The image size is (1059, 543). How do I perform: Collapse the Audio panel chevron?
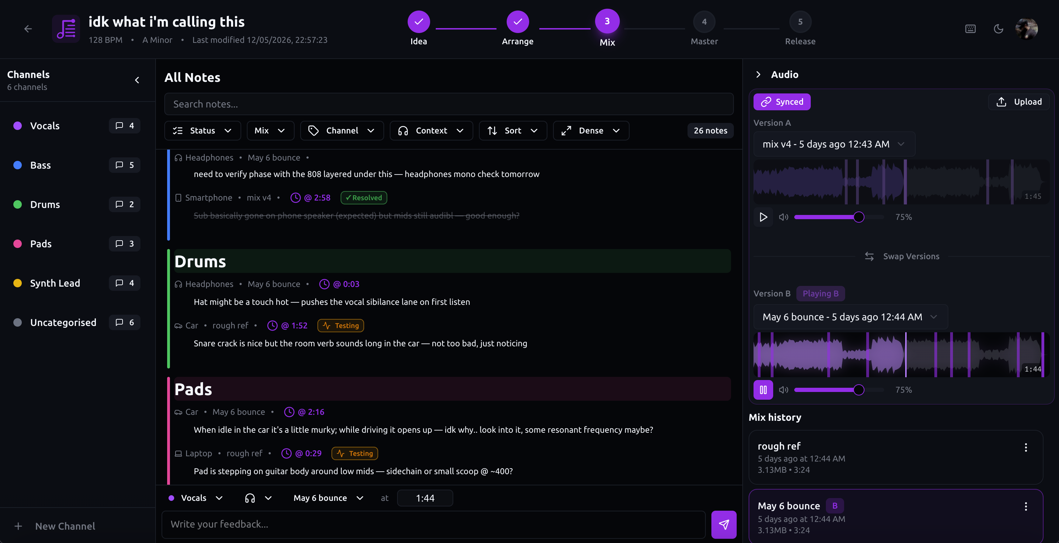(758, 74)
